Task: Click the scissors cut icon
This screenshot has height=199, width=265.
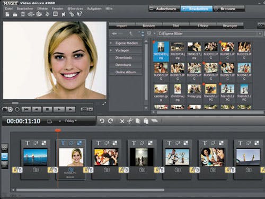Action: [x=130, y=121]
